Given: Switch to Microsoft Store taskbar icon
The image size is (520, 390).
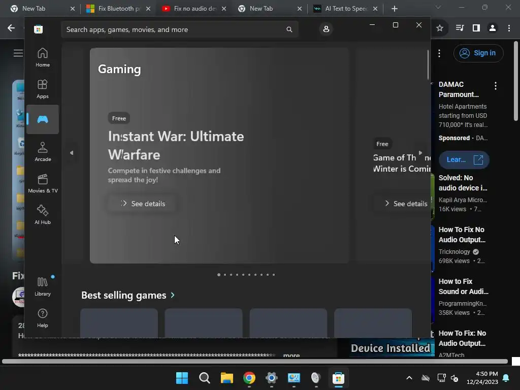Looking at the screenshot, I should pos(338,378).
